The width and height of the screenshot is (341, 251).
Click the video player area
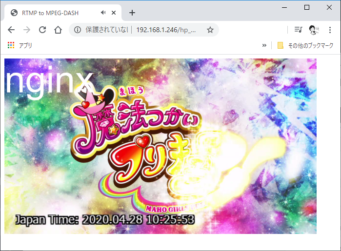click(160, 146)
